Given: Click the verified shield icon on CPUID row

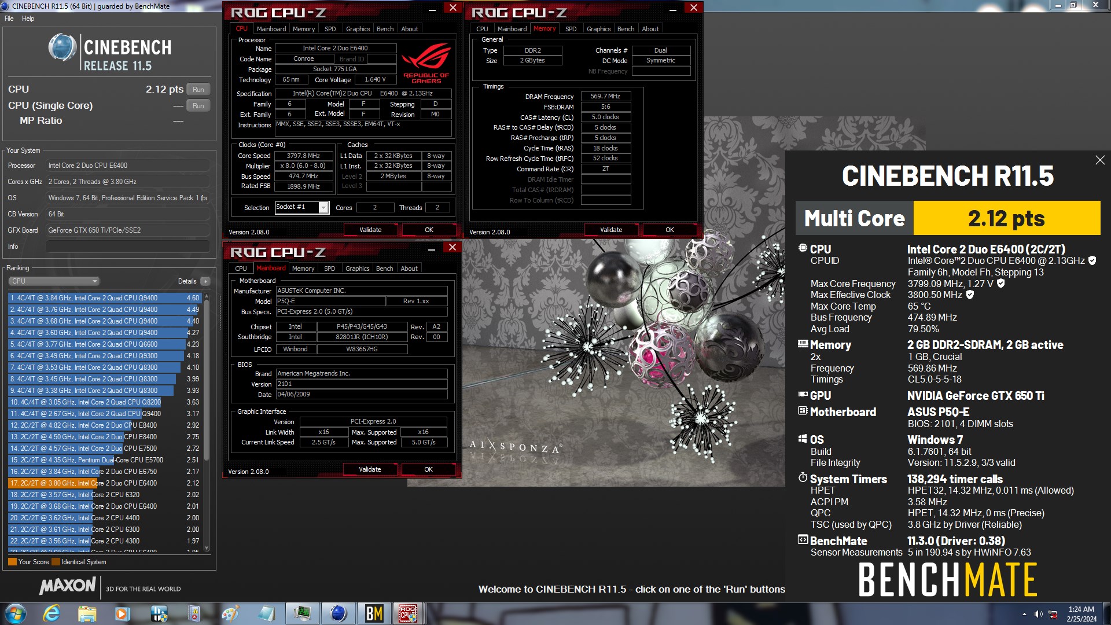Looking at the screenshot, I should [1092, 260].
